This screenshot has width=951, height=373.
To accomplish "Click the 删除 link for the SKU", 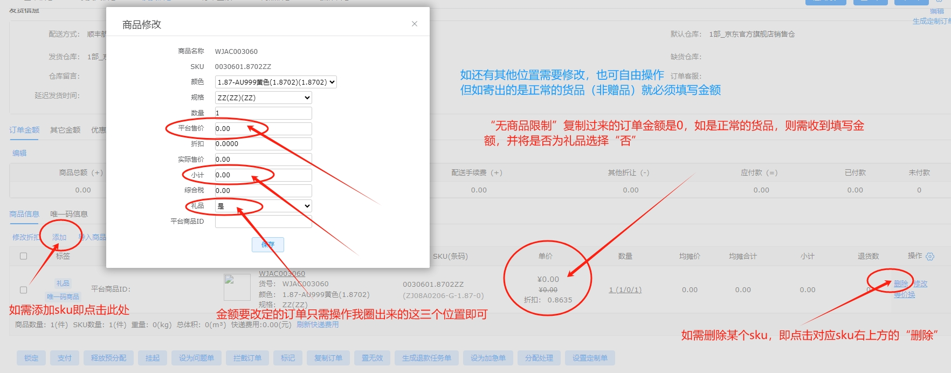I will (x=900, y=284).
